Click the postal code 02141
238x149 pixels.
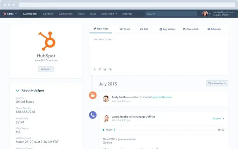click(20, 122)
